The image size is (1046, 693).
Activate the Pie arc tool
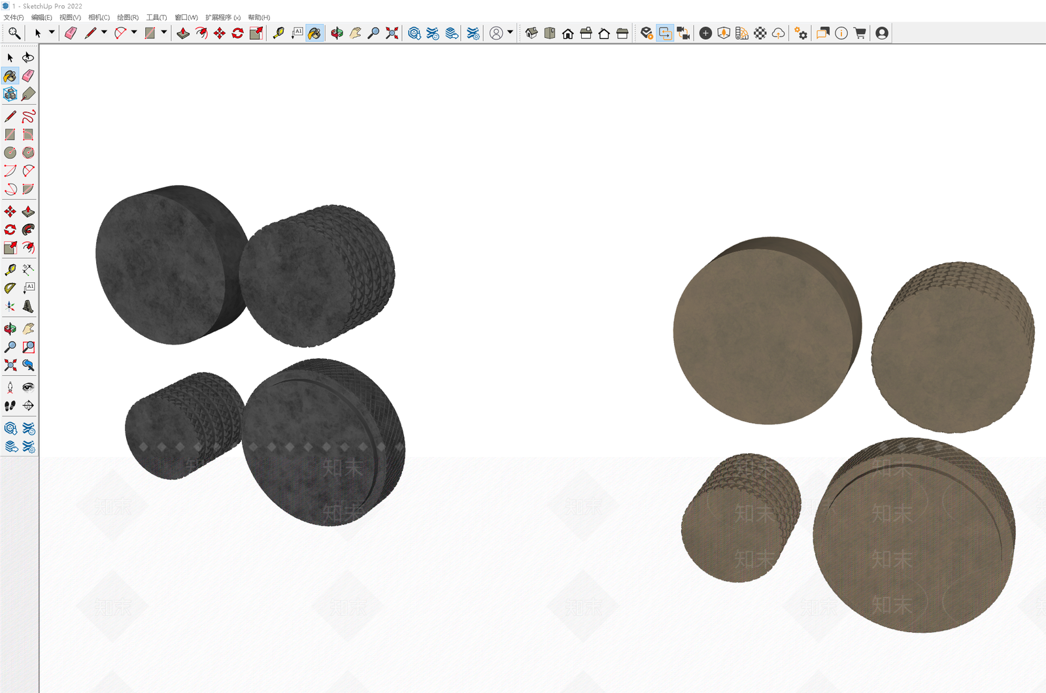[x=28, y=189]
